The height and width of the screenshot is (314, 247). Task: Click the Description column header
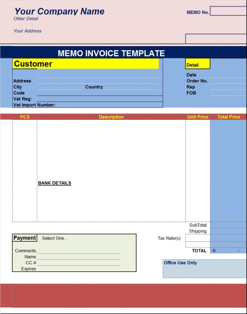tap(111, 117)
